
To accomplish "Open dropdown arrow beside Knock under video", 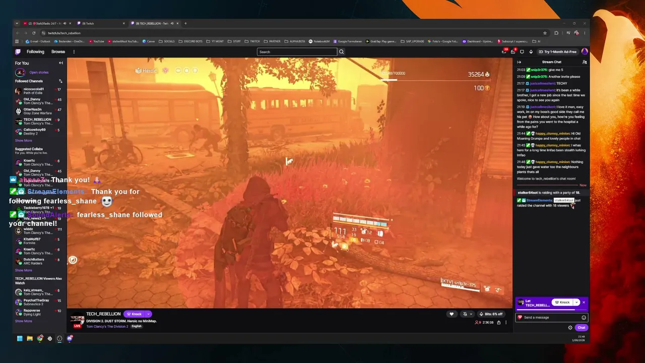I will pyautogui.click(x=148, y=314).
